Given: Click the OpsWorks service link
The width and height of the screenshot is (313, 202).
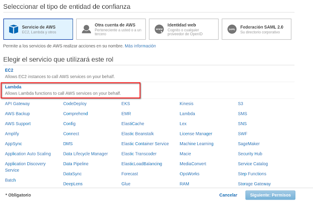Looking at the screenshot, I should pos(189,174).
